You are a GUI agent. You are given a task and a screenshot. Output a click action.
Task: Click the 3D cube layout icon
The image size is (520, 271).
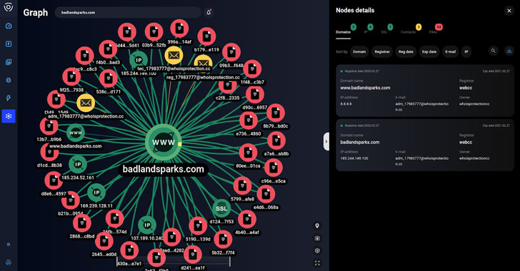pyautogui.click(x=317, y=251)
